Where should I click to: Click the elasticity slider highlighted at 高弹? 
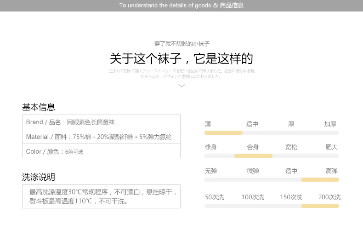(320, 180)
